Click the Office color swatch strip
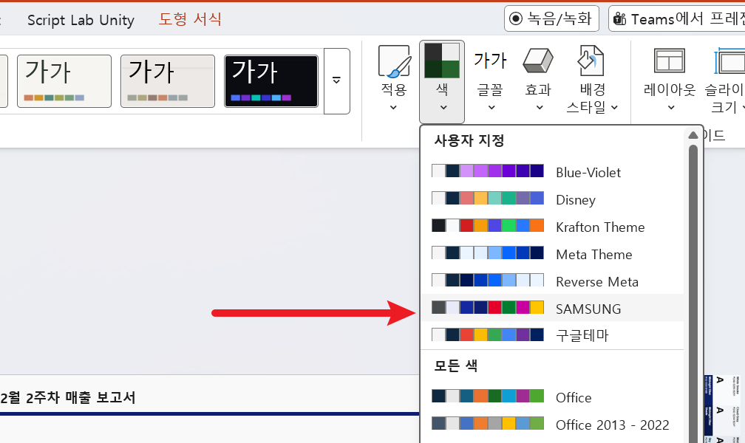The image size is (745, 443). pyautogui.click(x=488, y=396)
